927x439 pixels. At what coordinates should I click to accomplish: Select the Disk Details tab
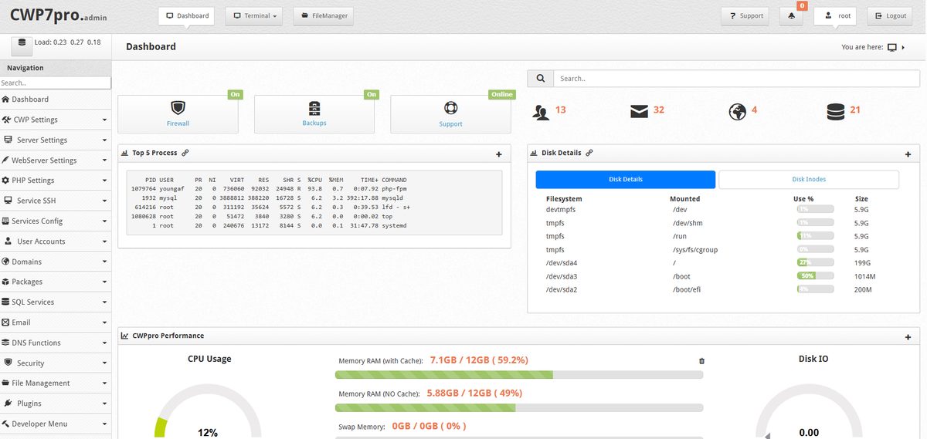click(x=626, y=179)
